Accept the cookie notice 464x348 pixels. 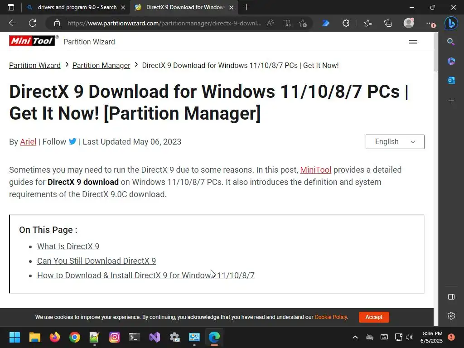[374, 317]
